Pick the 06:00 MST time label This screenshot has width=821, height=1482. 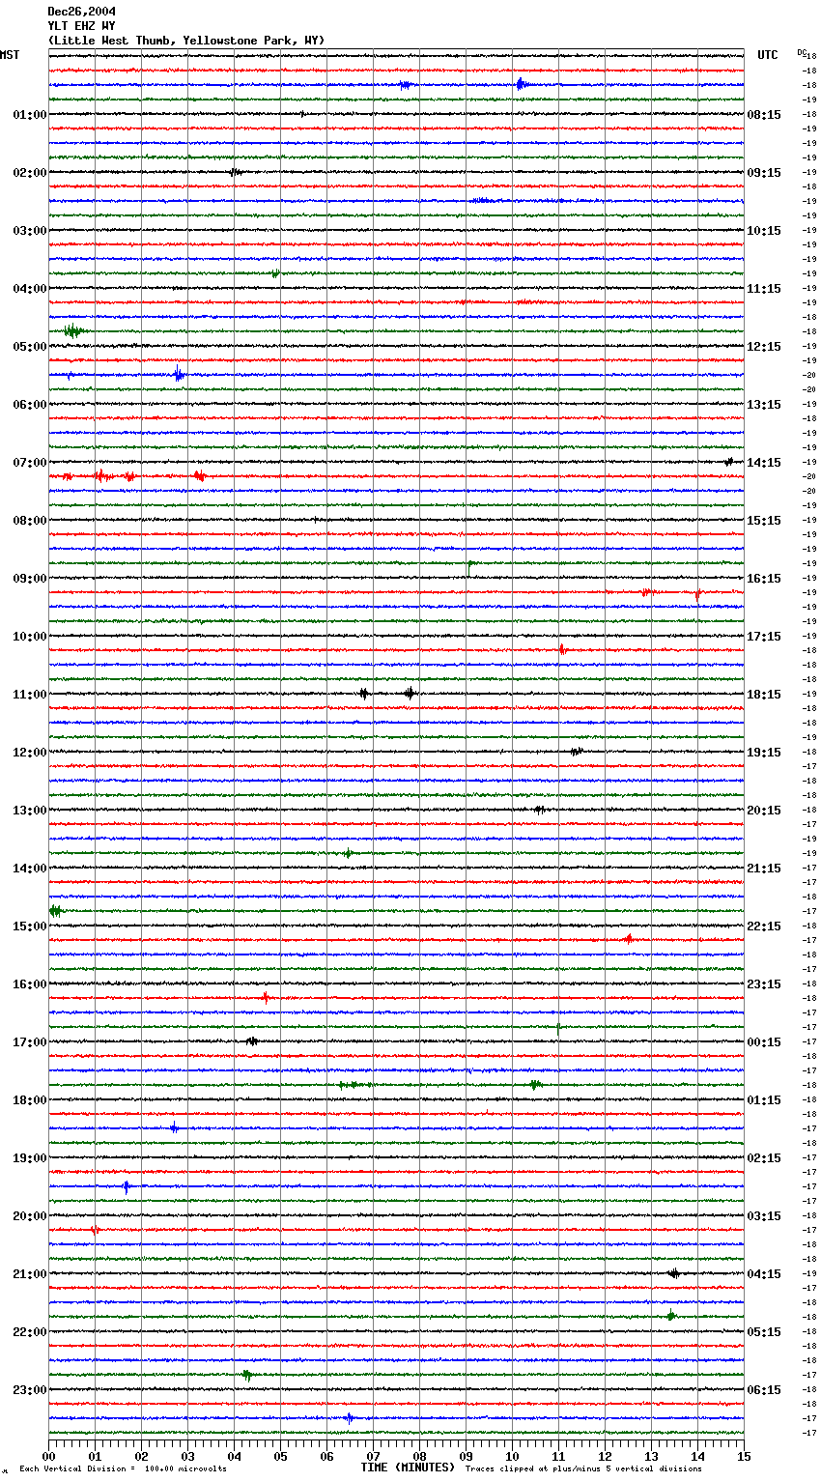pos(30,405)
